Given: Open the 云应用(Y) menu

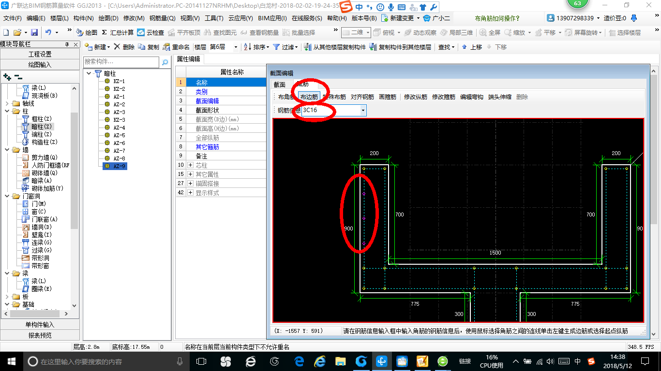Looking at the screenshot, I should click(240, 18).
